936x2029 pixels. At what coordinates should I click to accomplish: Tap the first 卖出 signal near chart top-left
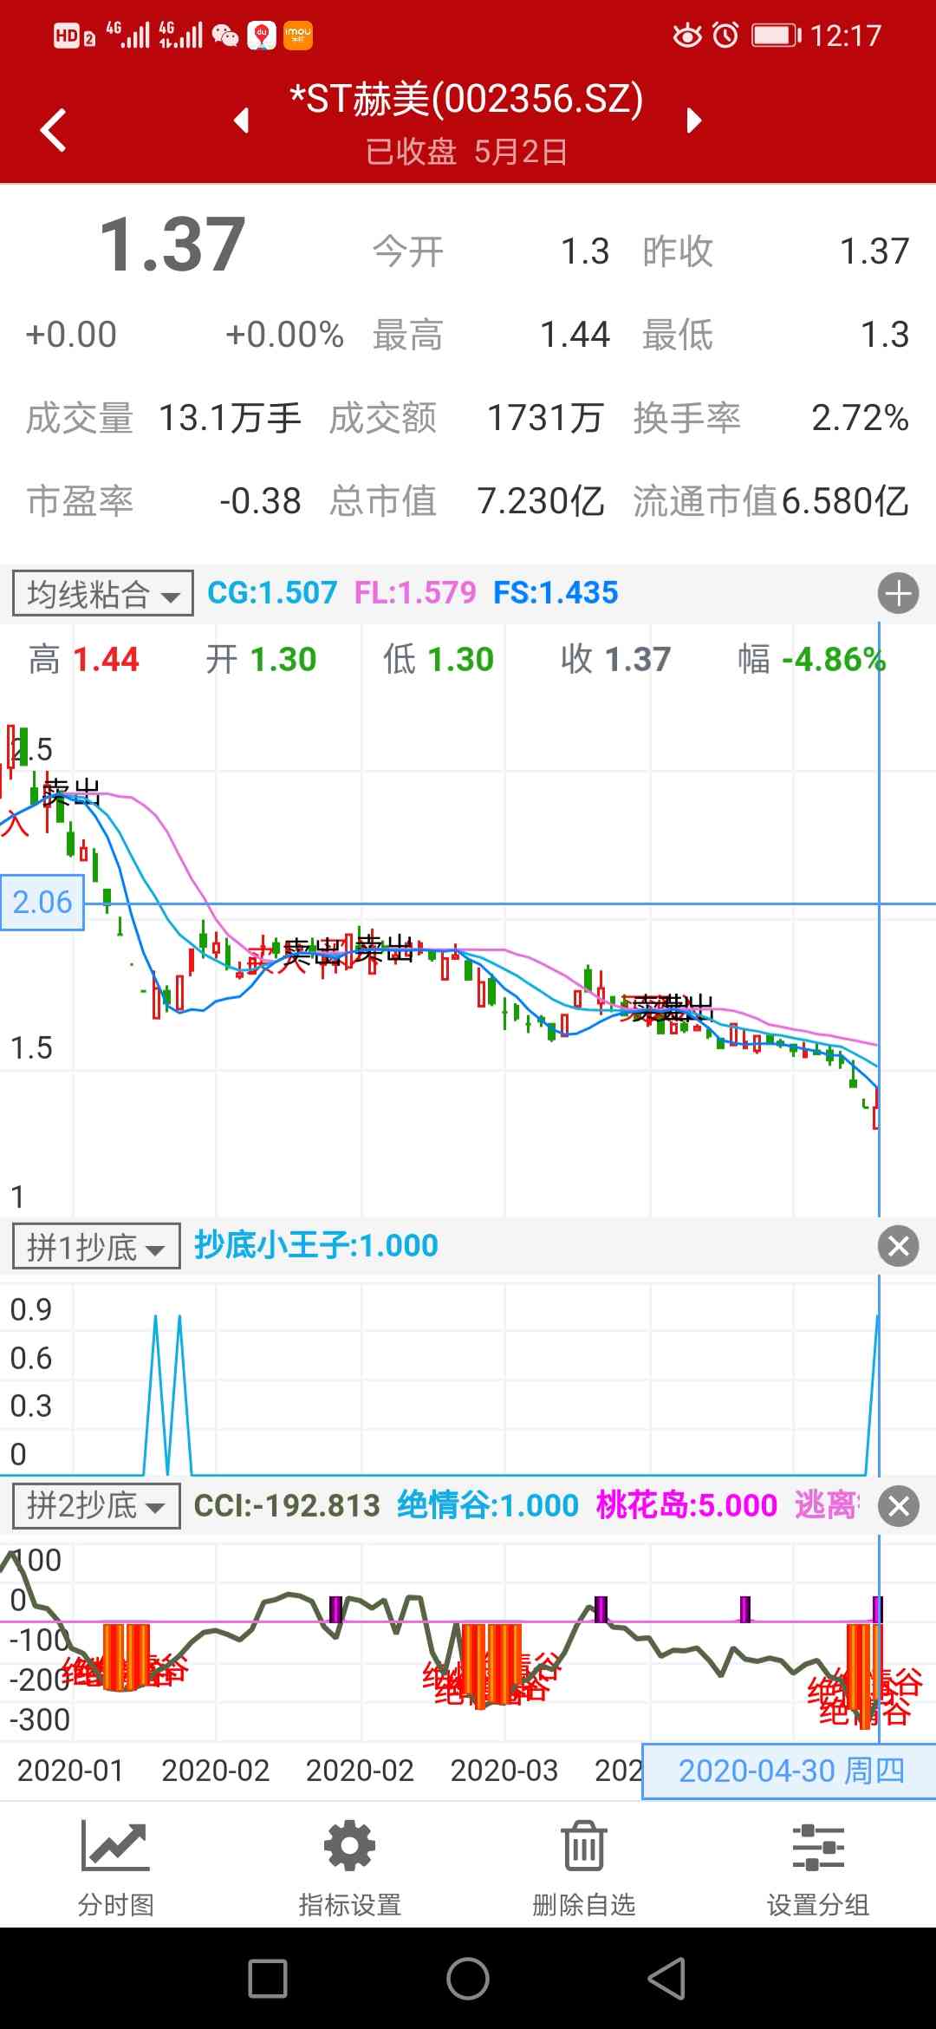pyautogui.click(x=71, y=792)
